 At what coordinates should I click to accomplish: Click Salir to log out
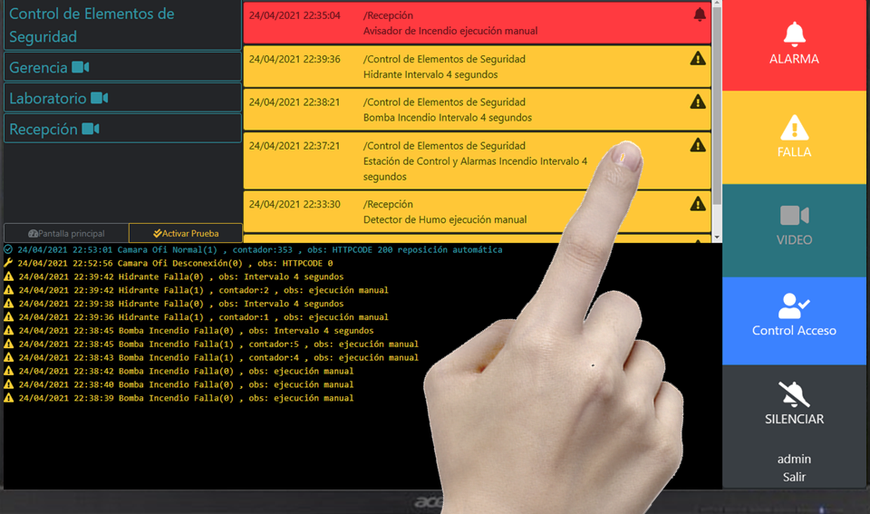794,477
